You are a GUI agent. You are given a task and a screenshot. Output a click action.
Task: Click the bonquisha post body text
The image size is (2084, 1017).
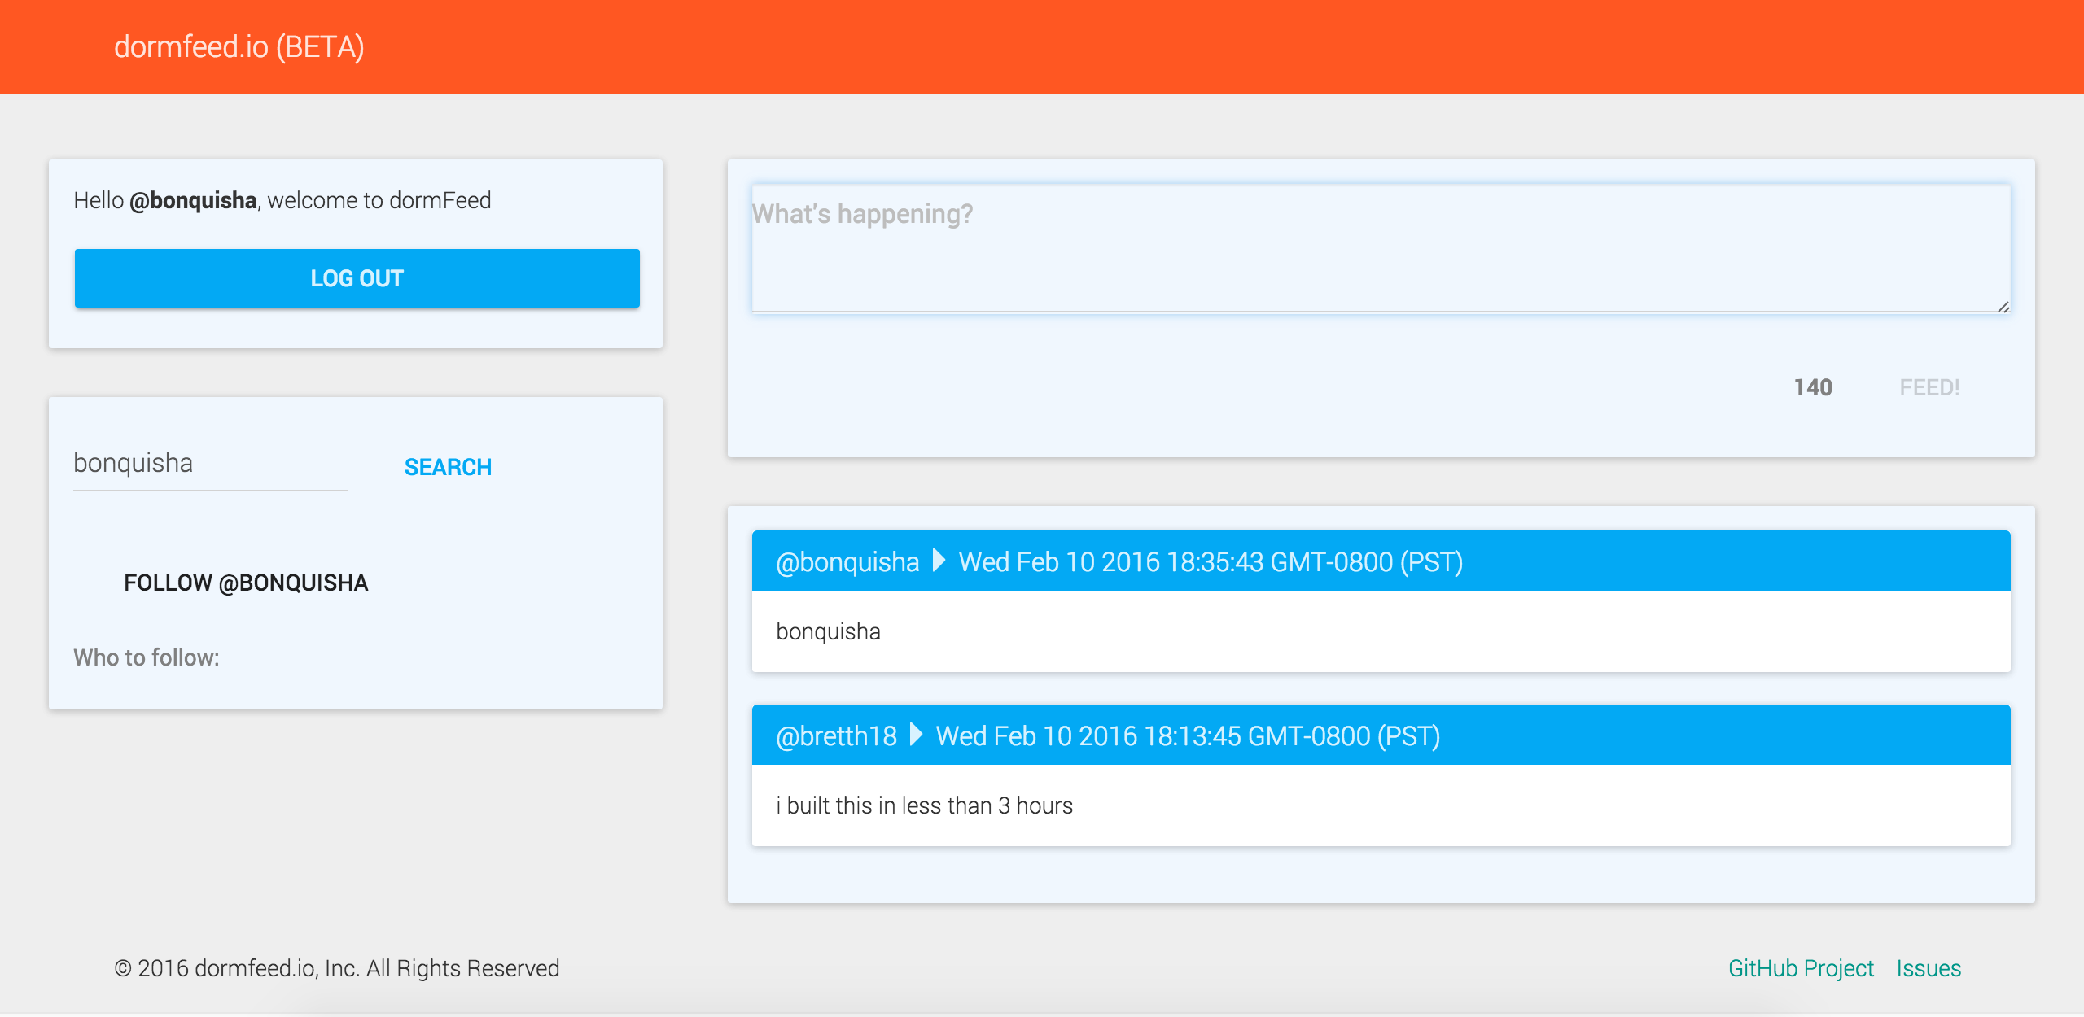pos(828,632)
